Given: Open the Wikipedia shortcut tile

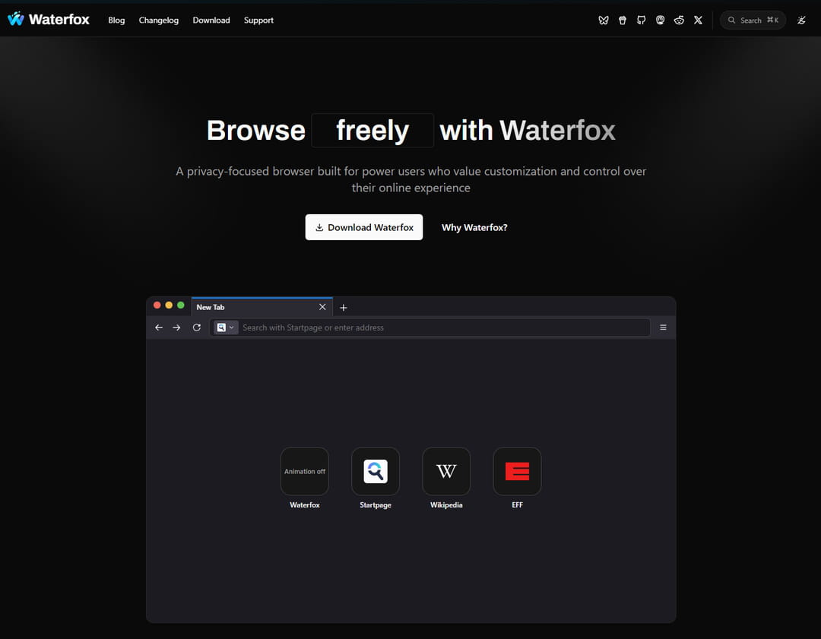Looking at the screenshot, I should pos(446,471).
